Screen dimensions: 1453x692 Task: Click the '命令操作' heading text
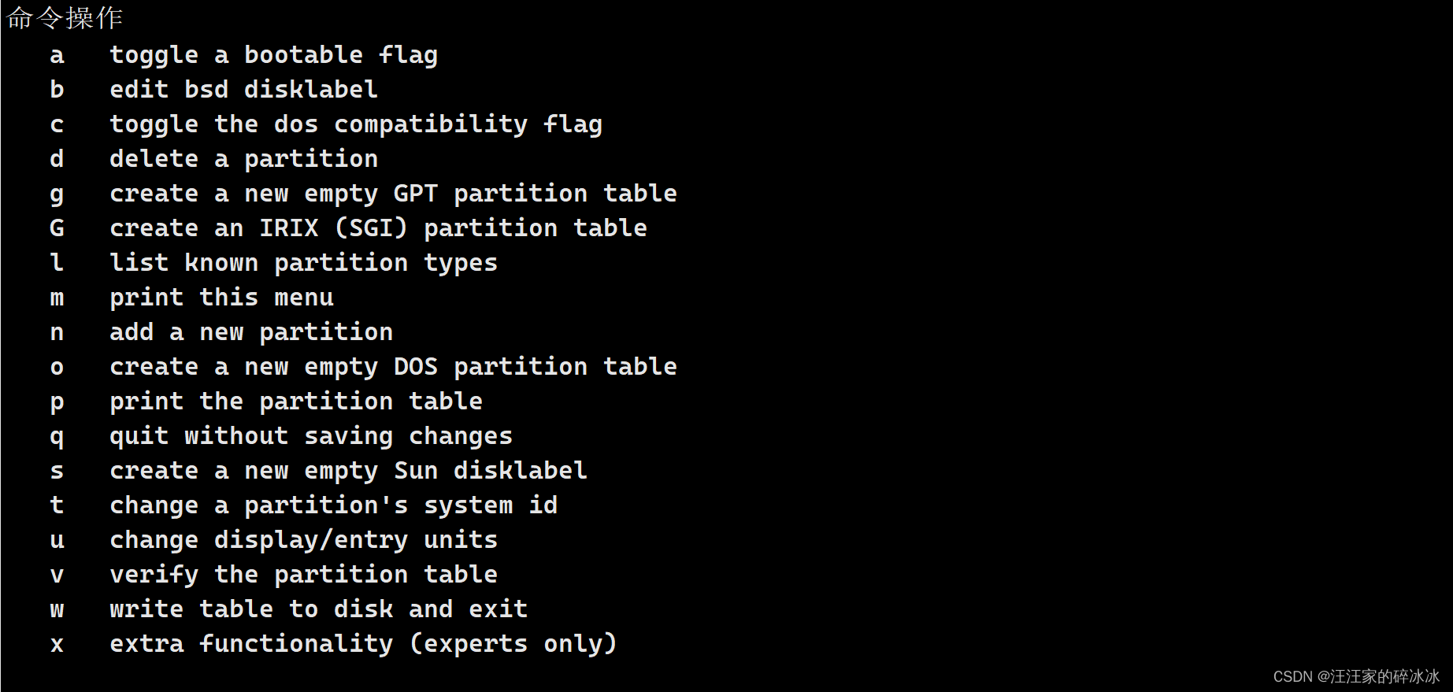(65, 17)
